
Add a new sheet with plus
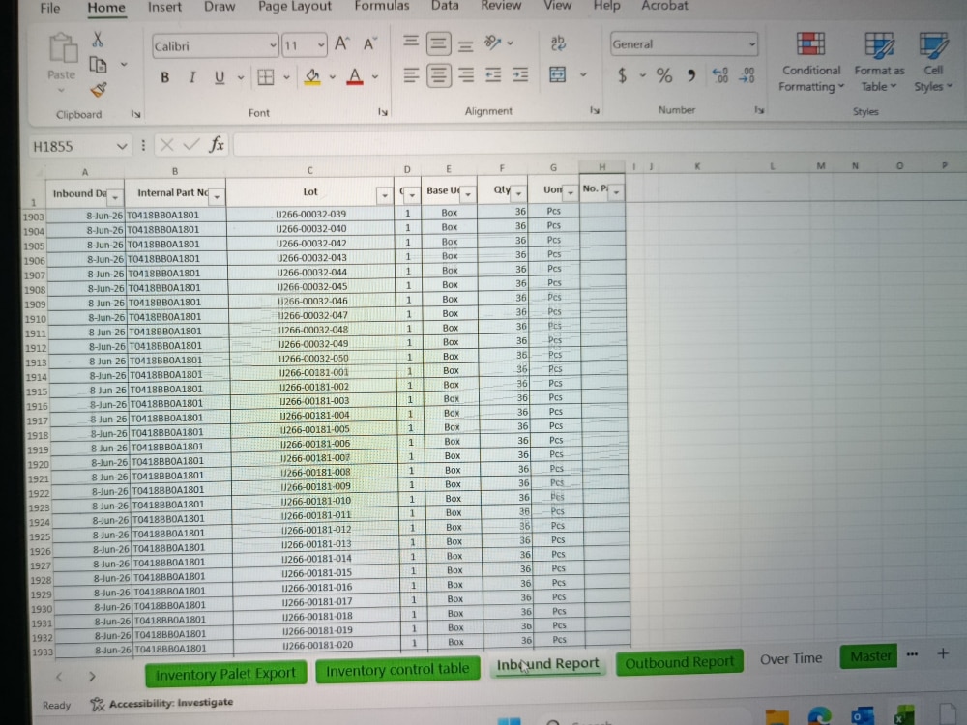coord(943,653)
